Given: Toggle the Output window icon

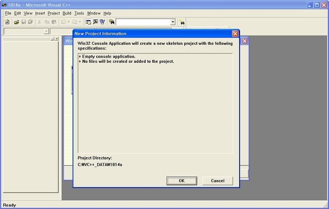Looking at the screenshot, I should (x=96, y=22).
